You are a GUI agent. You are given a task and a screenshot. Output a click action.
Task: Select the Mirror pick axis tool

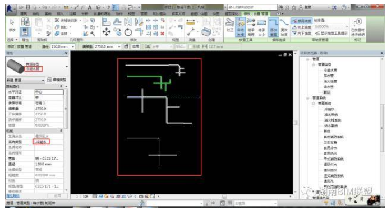(128, 22)
